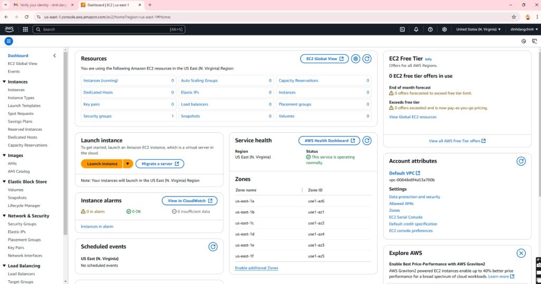Open Key Pairs in the sidebar
541x284 pixels.
click(x=16, y=248)
